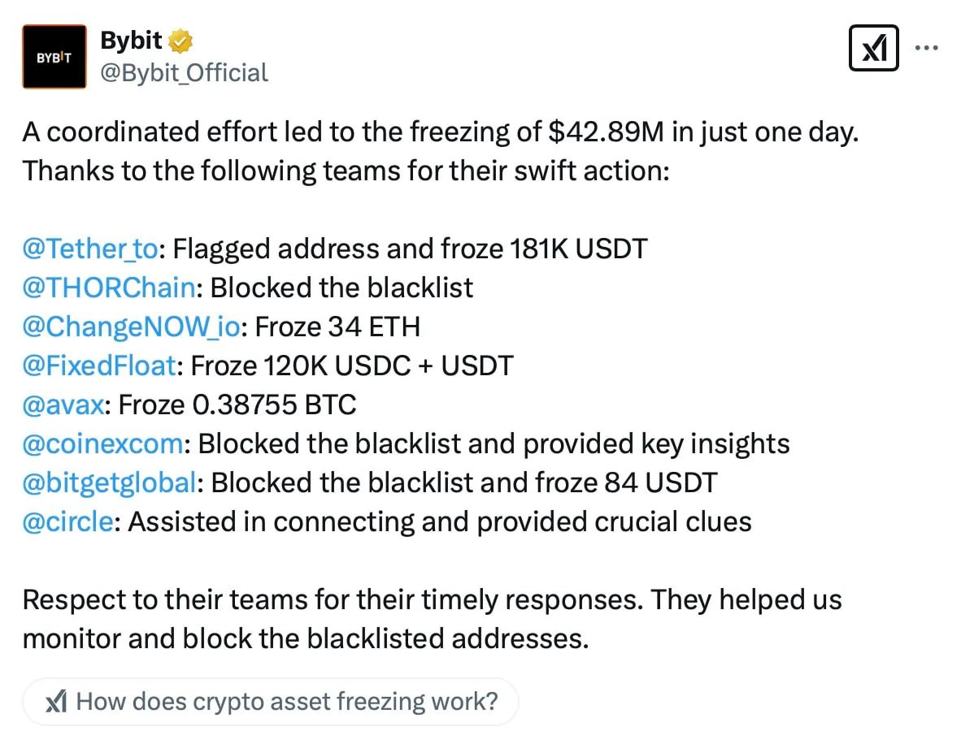Image resolution: width=961 pixels, height=744 pixels.
Task: Click the @Bybit_Official handle
Action: click(181, 73)
